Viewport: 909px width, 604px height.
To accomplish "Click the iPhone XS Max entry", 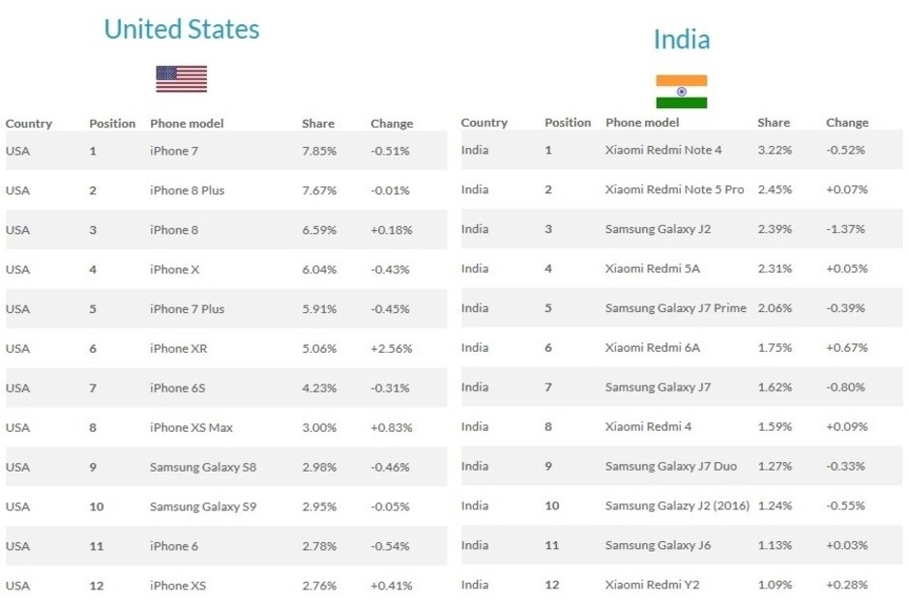I will pos(191,428).
